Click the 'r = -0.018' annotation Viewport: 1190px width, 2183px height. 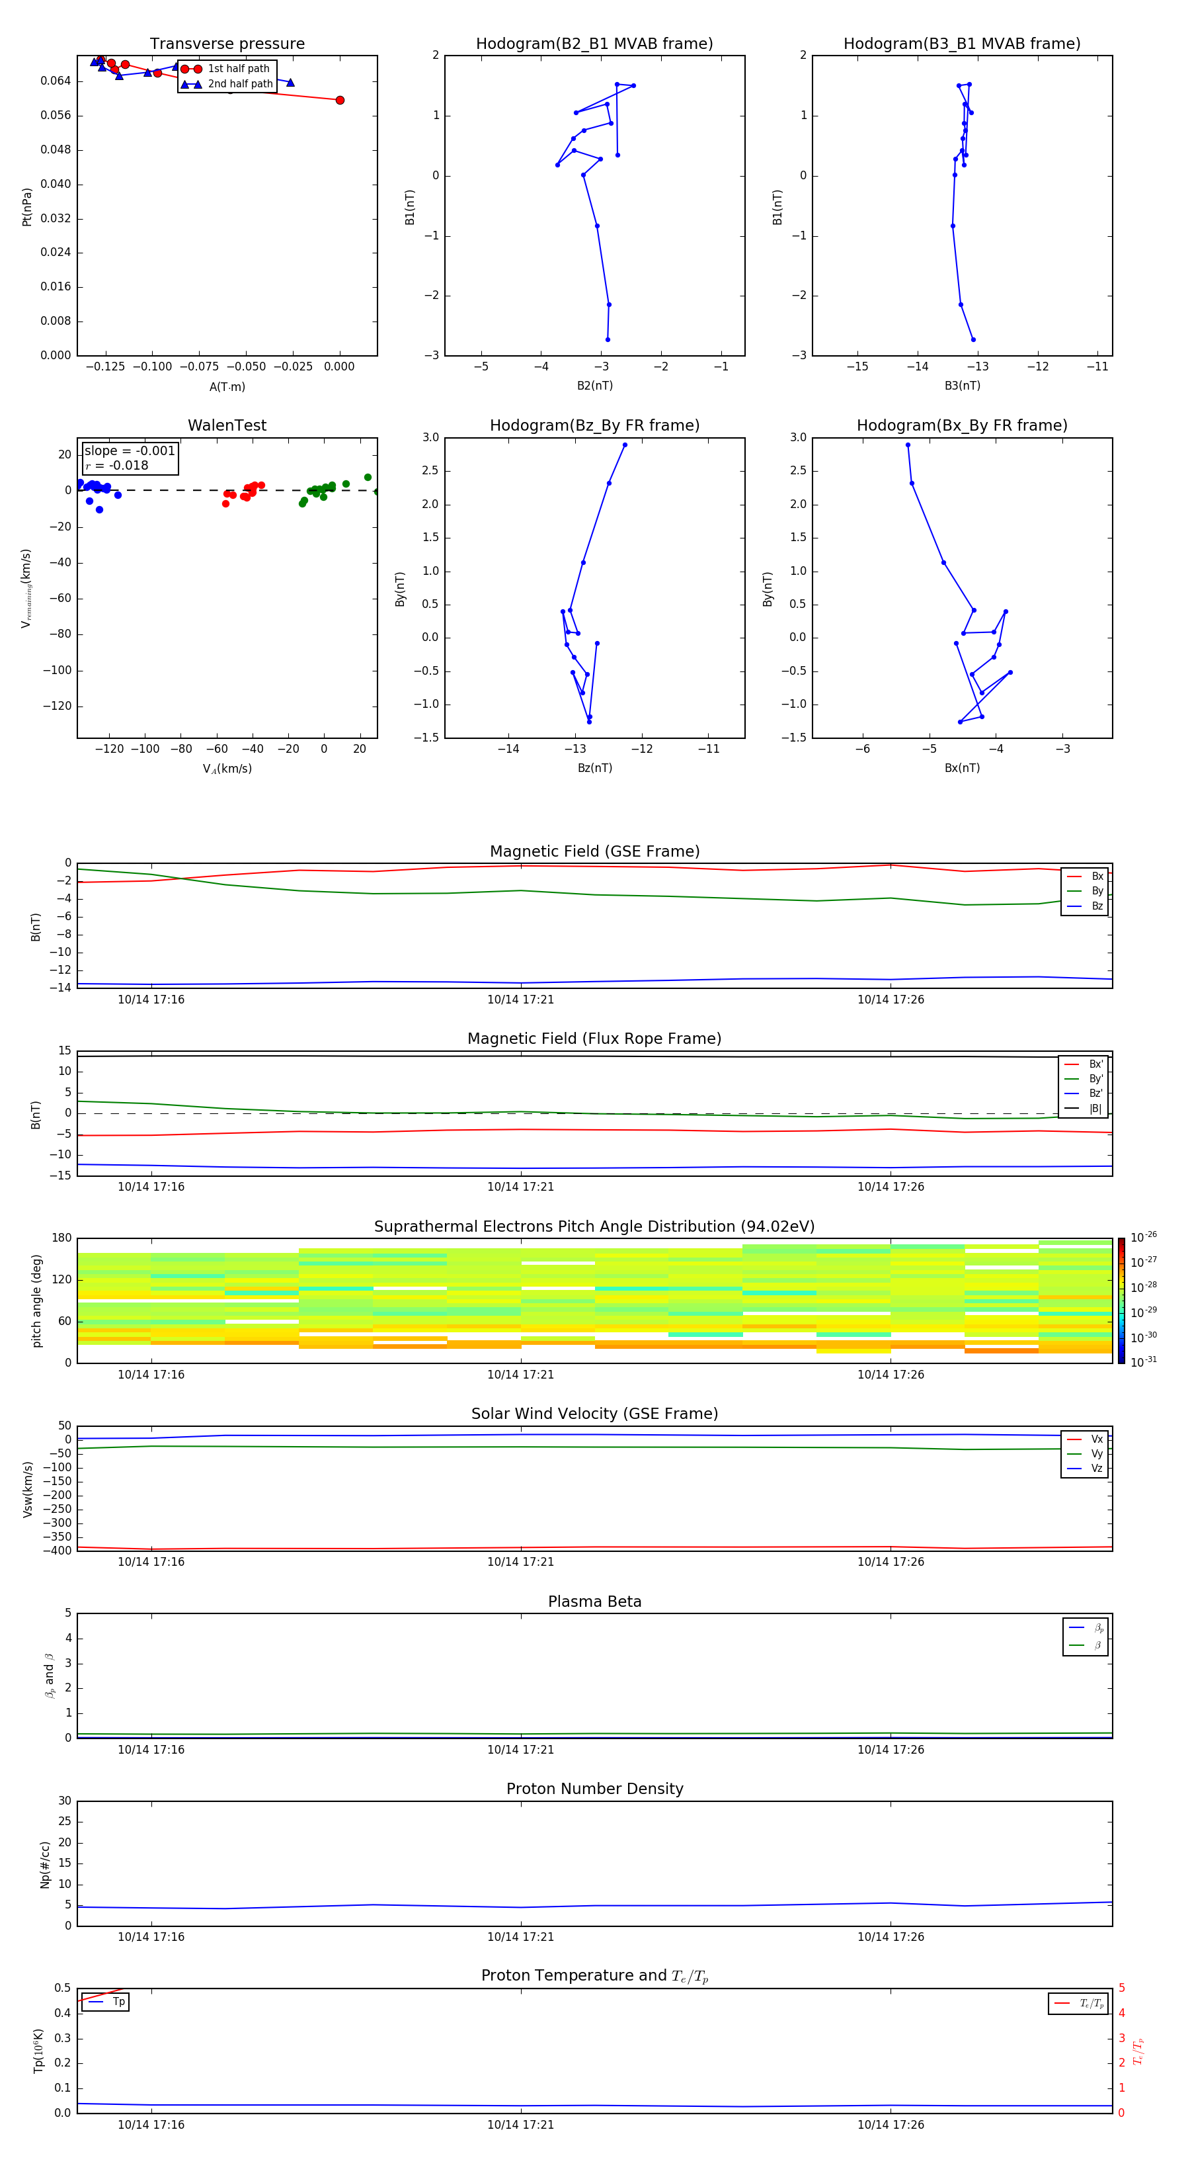(117, 465)
